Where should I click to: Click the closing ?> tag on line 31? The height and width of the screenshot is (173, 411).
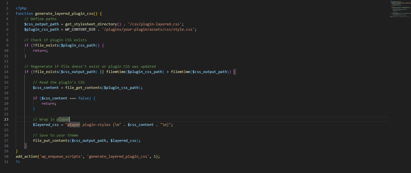18,162
